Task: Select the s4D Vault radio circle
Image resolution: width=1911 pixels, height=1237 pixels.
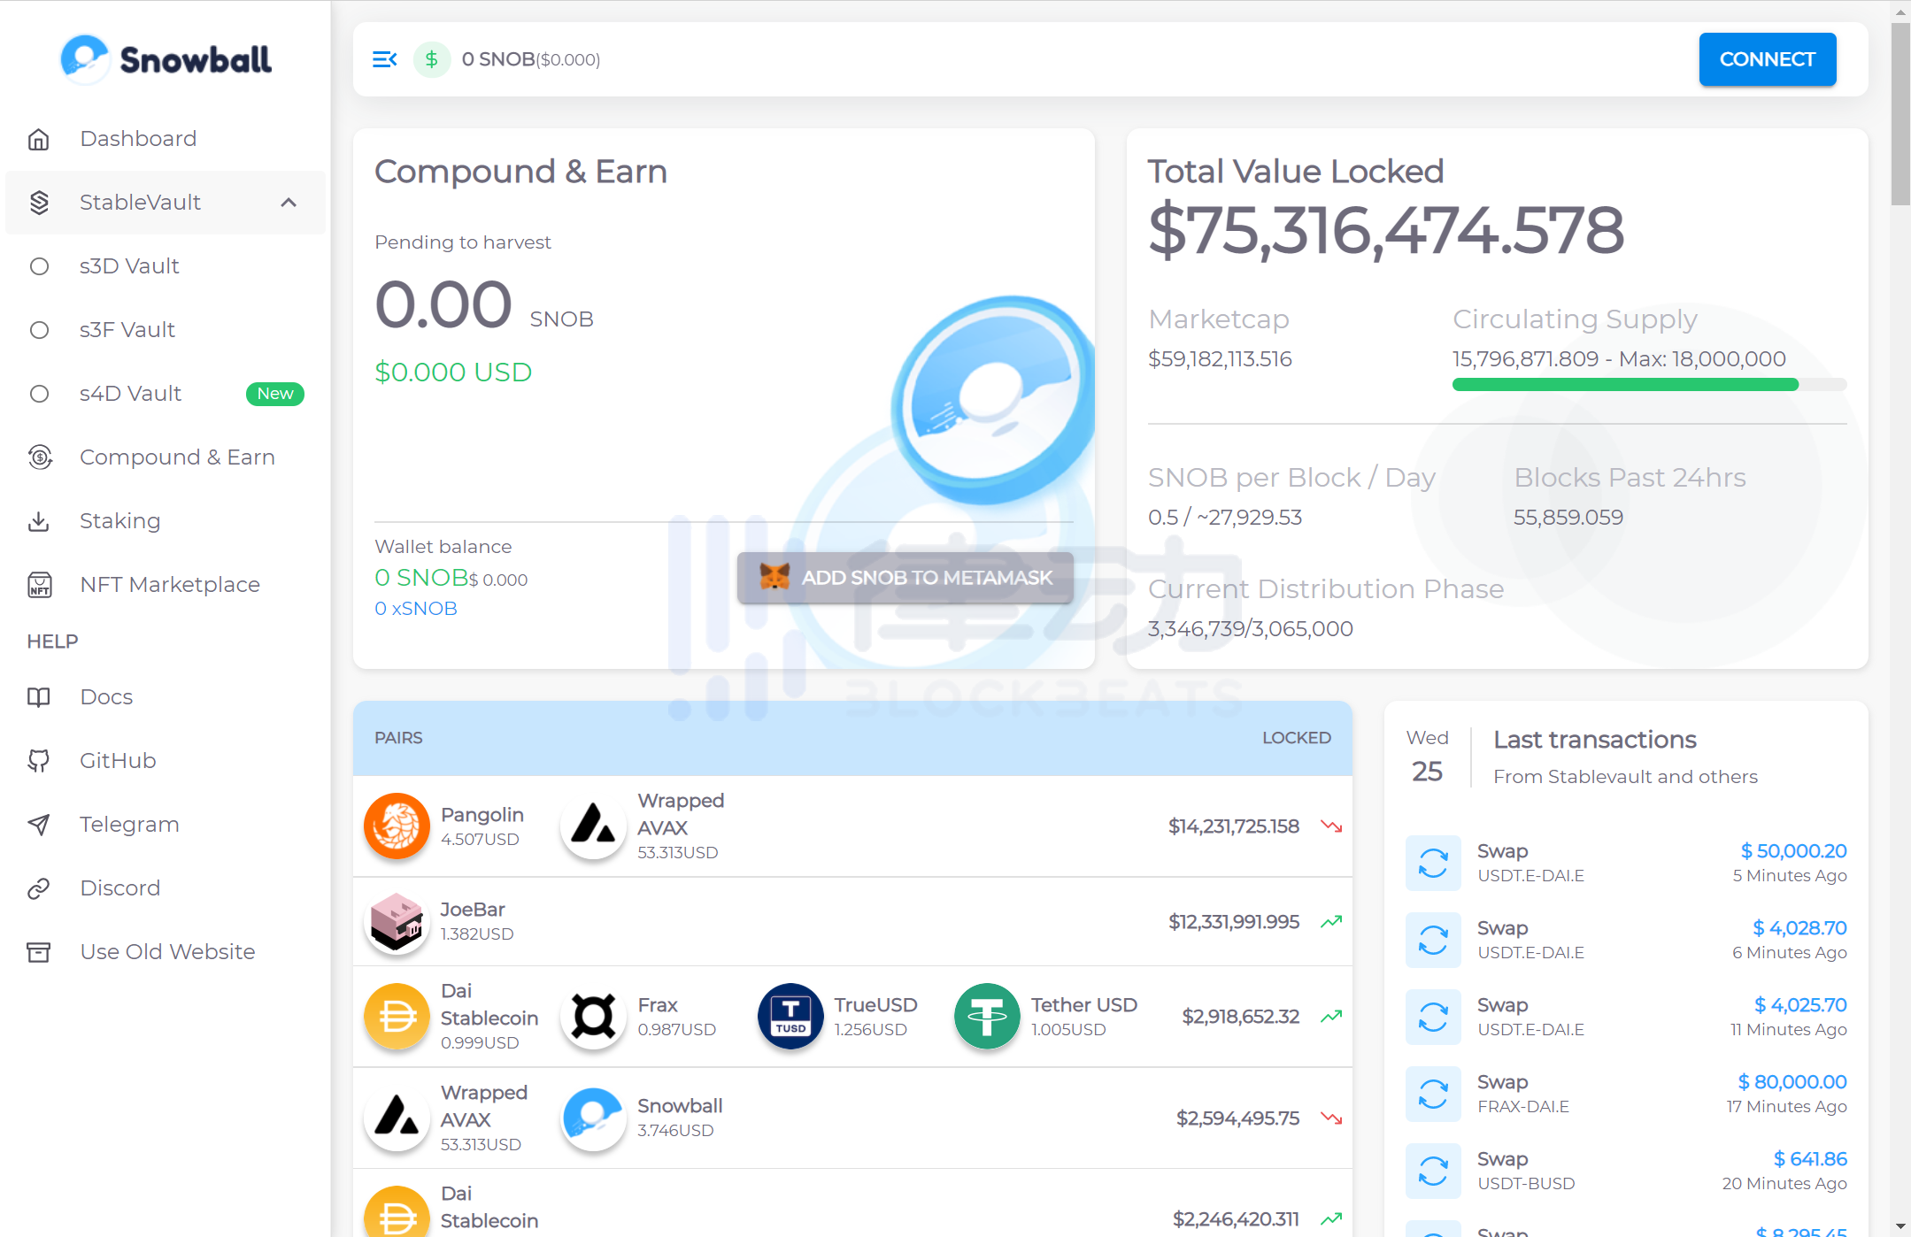Action: click(x=39, y=394)
